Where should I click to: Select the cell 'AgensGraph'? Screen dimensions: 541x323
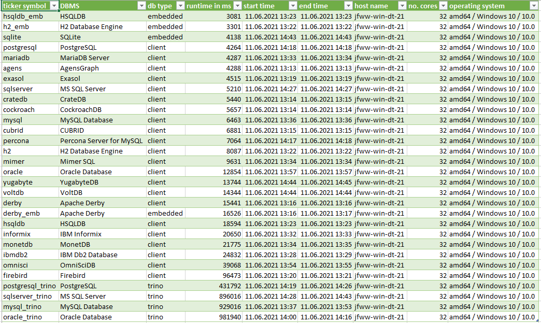point(103,68)
